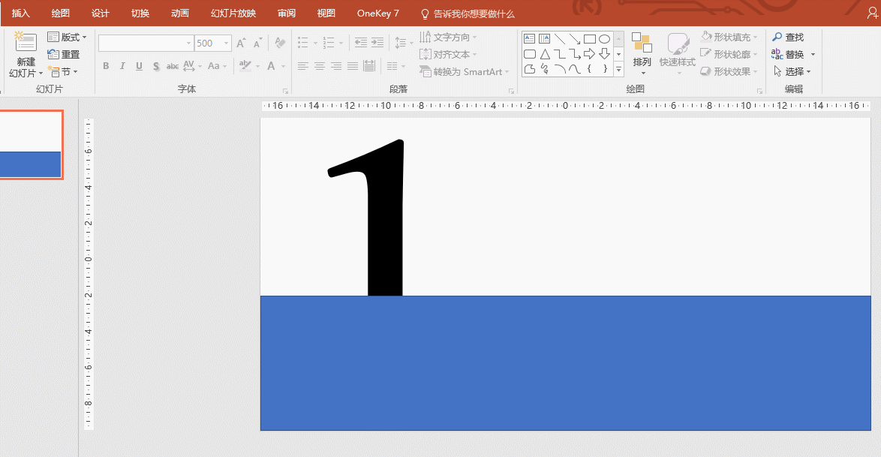Choose the right block arrow shape
The height and width of the screenshot is (457, 881).
click(589, 54)
